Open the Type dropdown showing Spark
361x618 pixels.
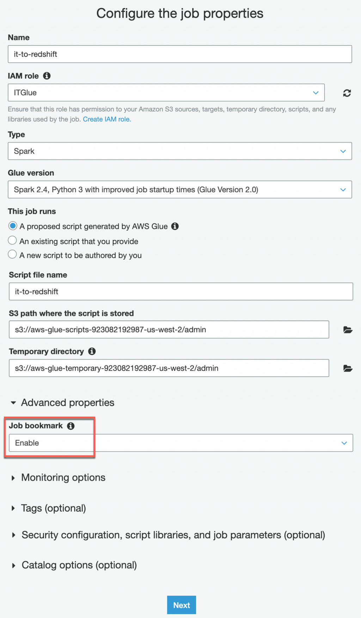(x=180, y=151)
